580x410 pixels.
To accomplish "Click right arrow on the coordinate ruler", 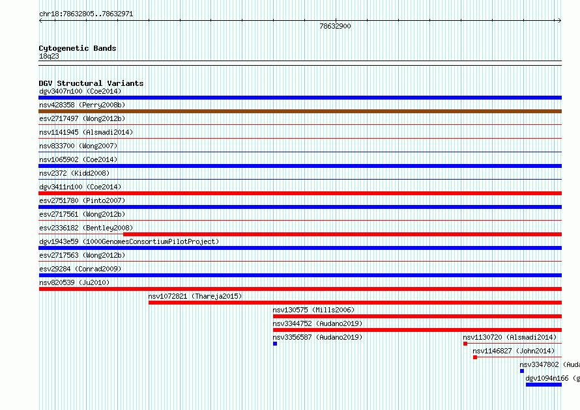I will 560,20.
